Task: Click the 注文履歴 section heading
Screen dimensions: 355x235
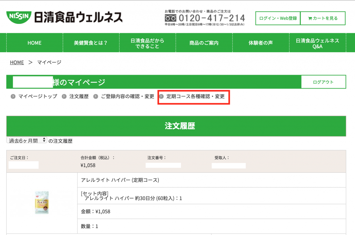Action: pos(180,126)
